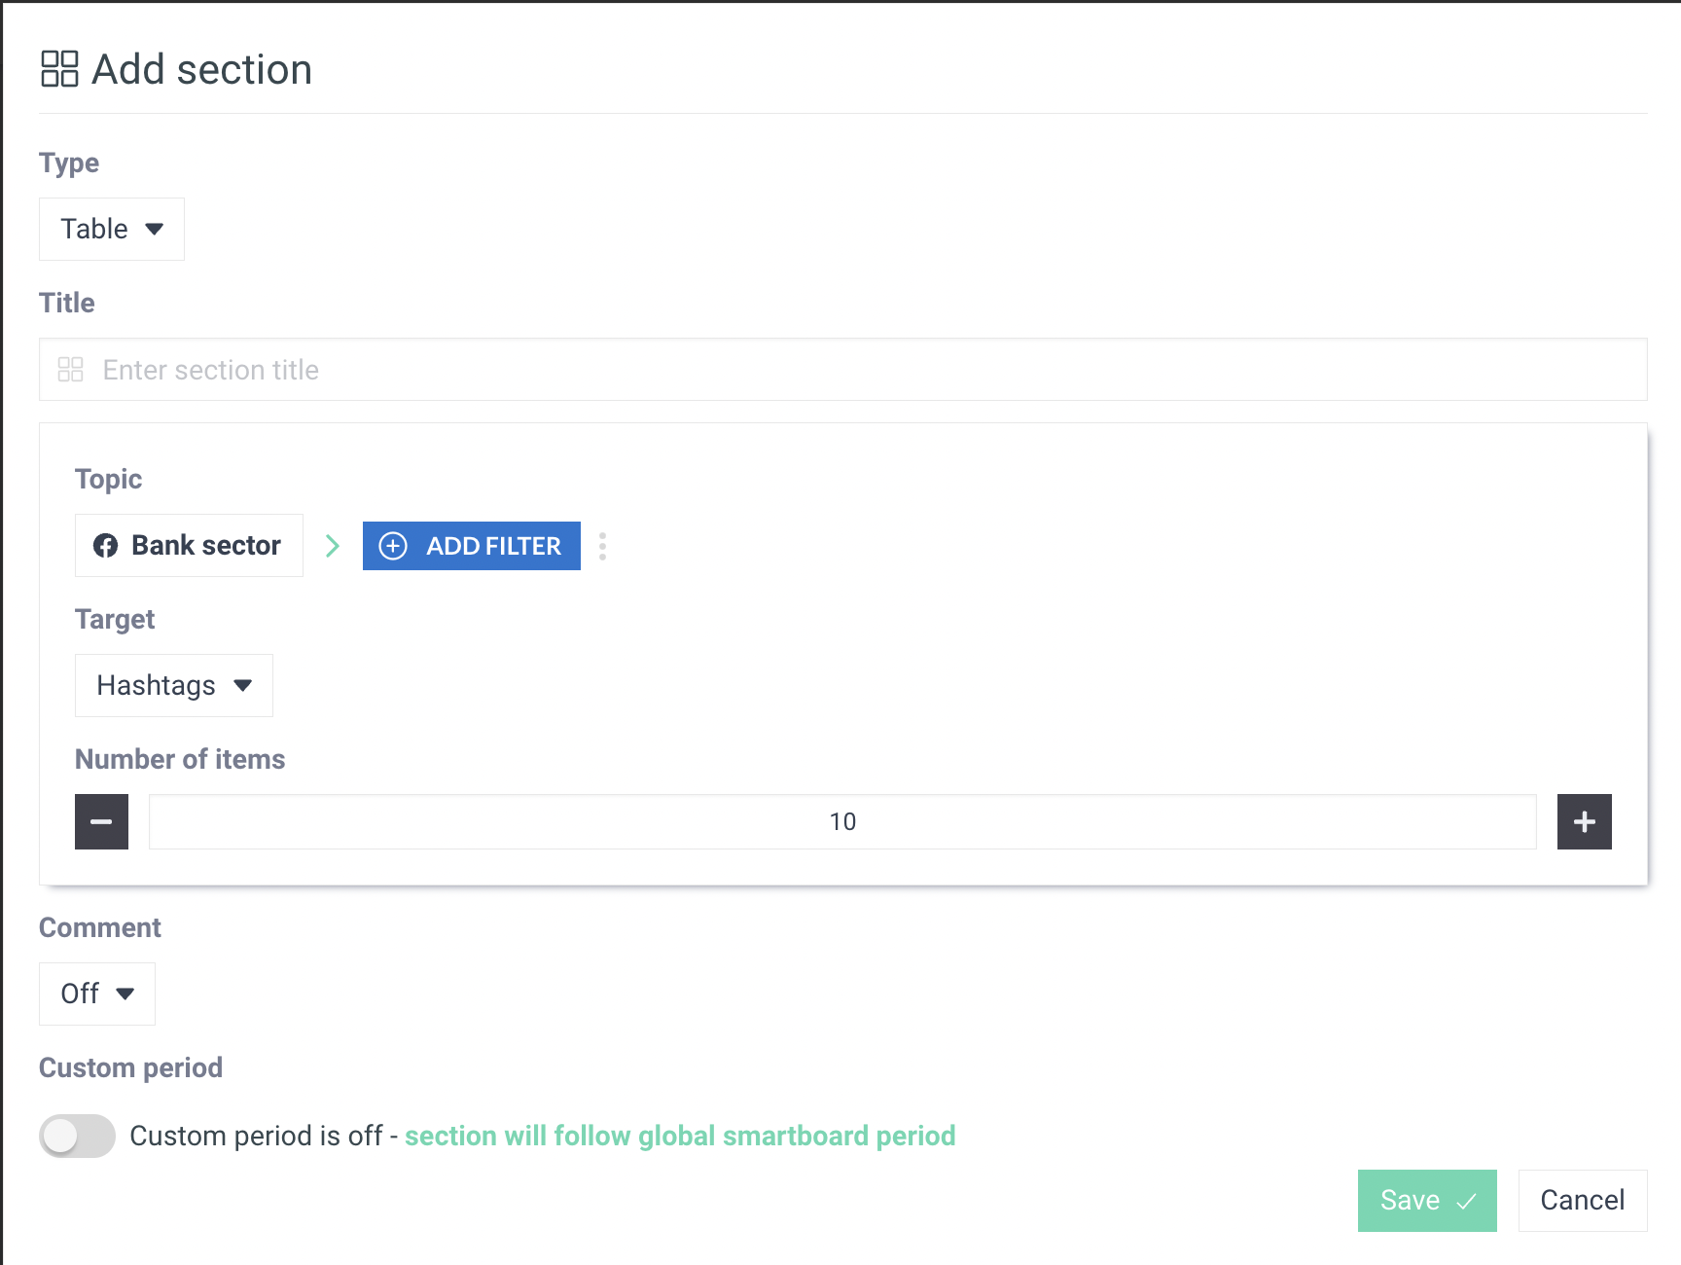Increase number of items with plus
The height and width of the screenshot is (1265, 1681).
[x=1584, y=821]
